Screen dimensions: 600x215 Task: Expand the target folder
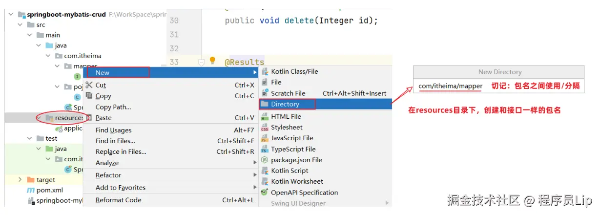click(20, 180)
